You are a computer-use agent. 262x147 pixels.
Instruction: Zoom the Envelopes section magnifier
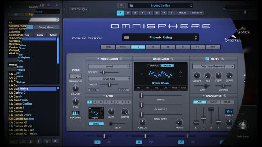[x=225, y=96]
